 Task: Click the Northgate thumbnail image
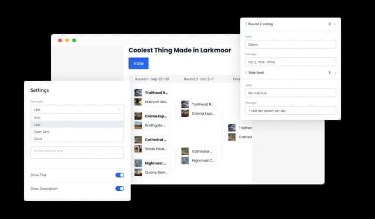coord(138,125)
